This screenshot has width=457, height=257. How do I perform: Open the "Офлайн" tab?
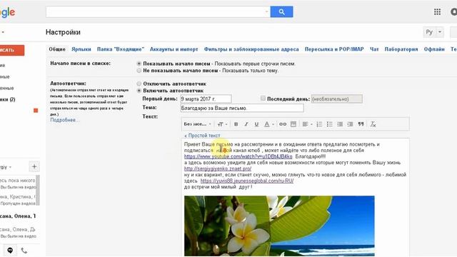434,49
